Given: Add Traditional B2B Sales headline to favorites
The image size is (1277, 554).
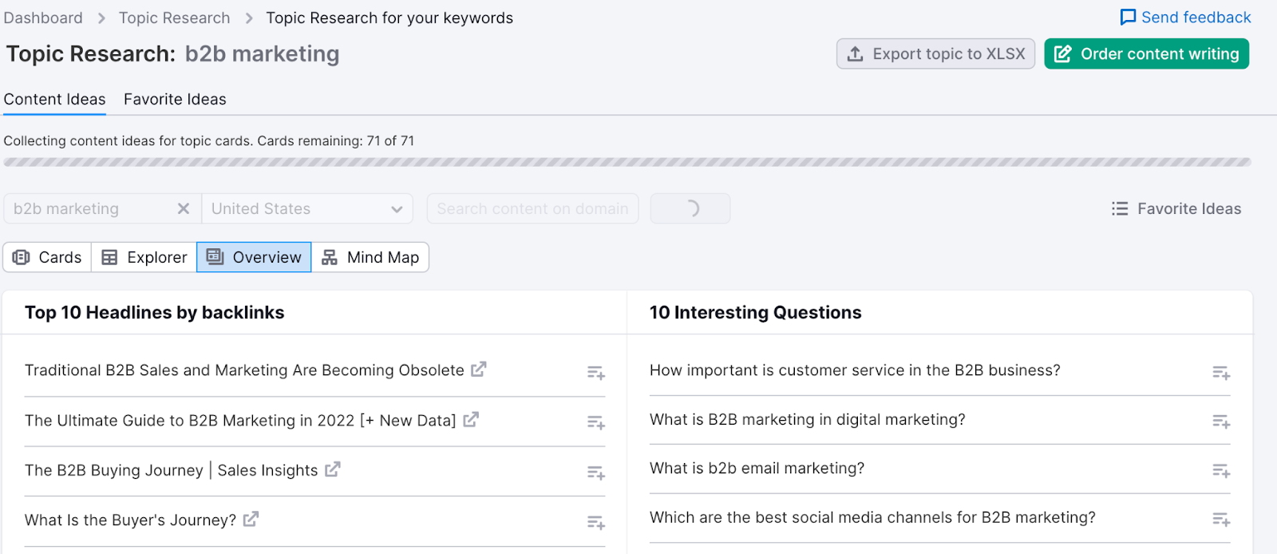Looking at the screenshot, I should click(595, 372).
